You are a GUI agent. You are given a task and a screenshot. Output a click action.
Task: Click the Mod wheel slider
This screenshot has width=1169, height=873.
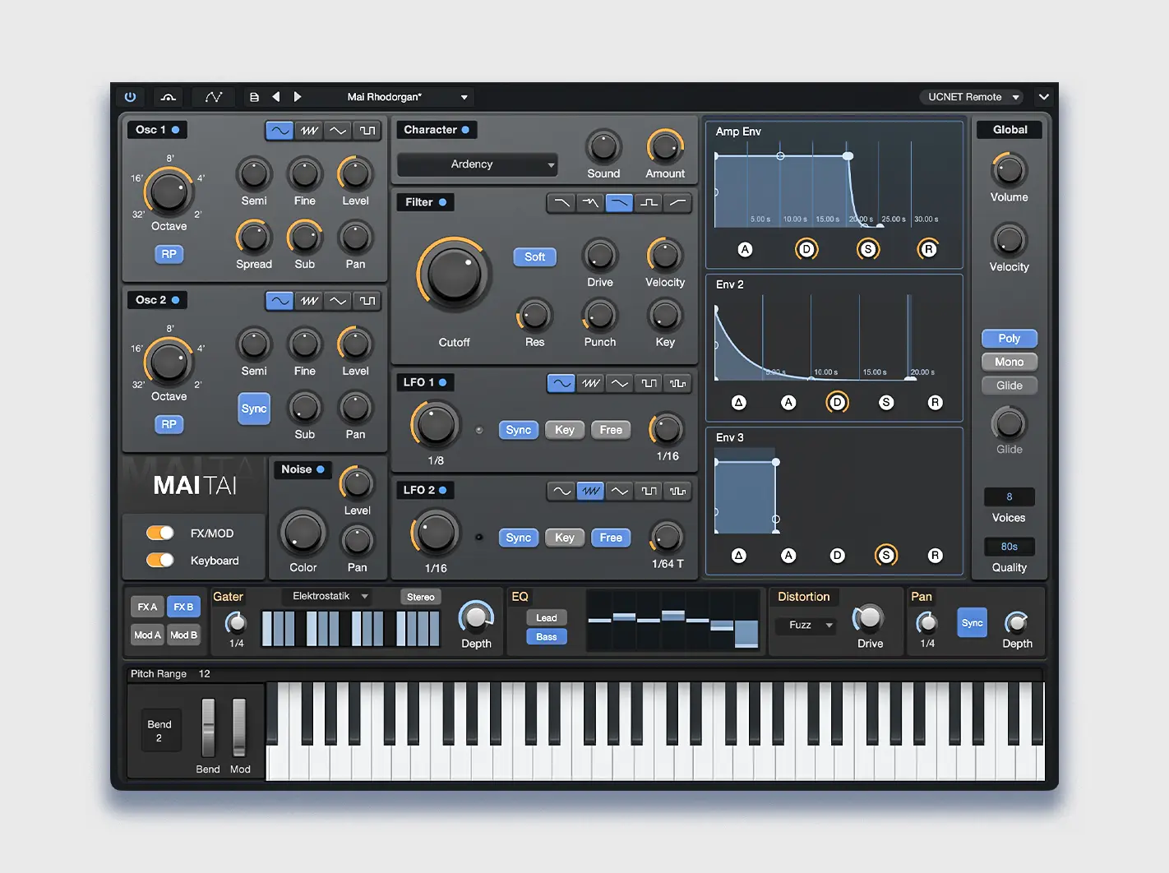point(239,727)
